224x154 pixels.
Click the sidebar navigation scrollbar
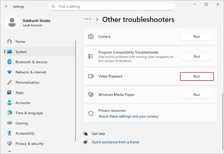tap(75, 91)
